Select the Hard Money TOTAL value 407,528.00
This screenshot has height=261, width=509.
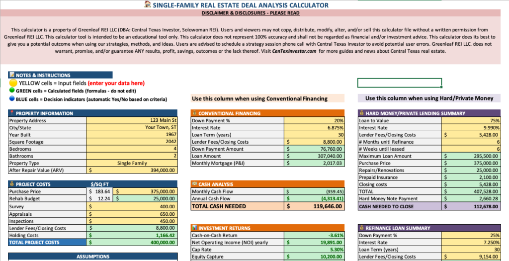pyautogui.click(x=471, y=191)
